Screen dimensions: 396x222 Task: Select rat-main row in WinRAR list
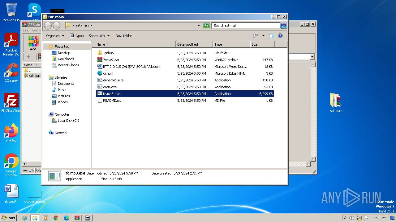click(32, 76)
